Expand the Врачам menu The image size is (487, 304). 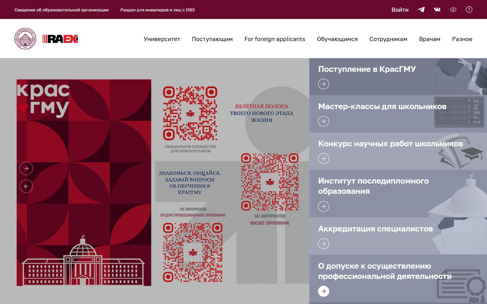(430, 39)
